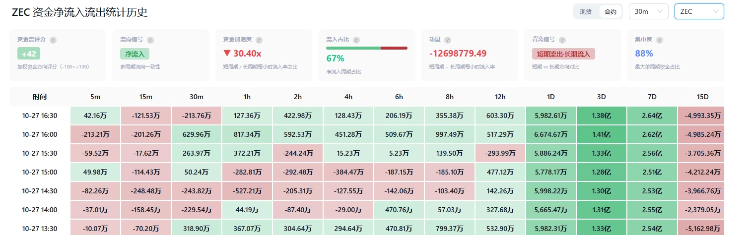Click the 127.36万 cell
745x235 pixels.
[247, 116]
